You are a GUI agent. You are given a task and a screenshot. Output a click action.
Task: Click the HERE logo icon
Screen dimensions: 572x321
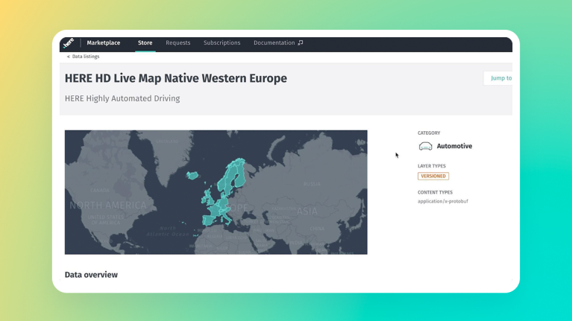68,43
